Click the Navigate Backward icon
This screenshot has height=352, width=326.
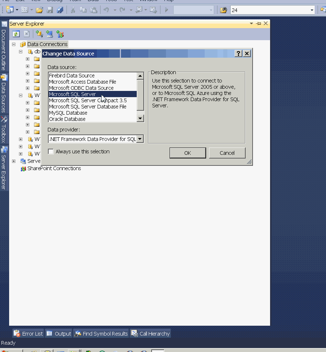coord(139,10)
